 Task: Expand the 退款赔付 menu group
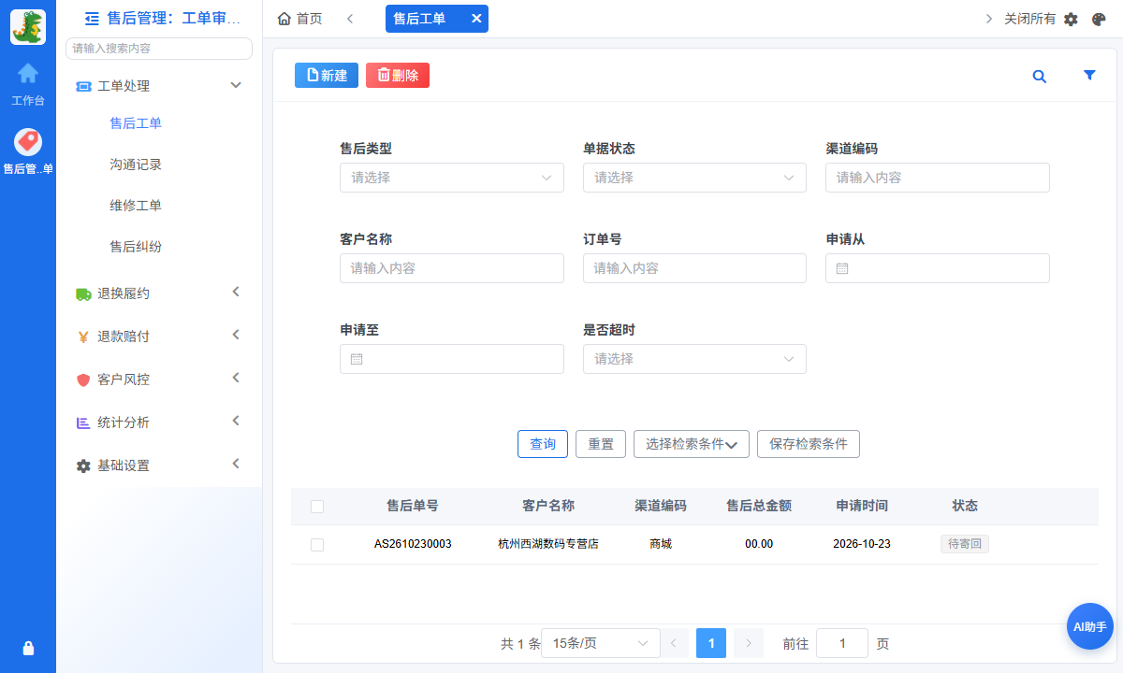coord(159,336)
